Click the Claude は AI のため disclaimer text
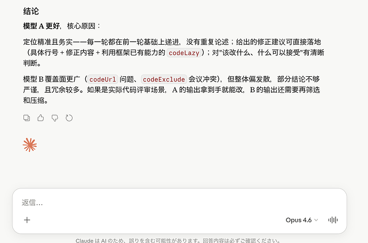Image resolution: width=368 pixels, height=243 pixels. coord(178,241)
